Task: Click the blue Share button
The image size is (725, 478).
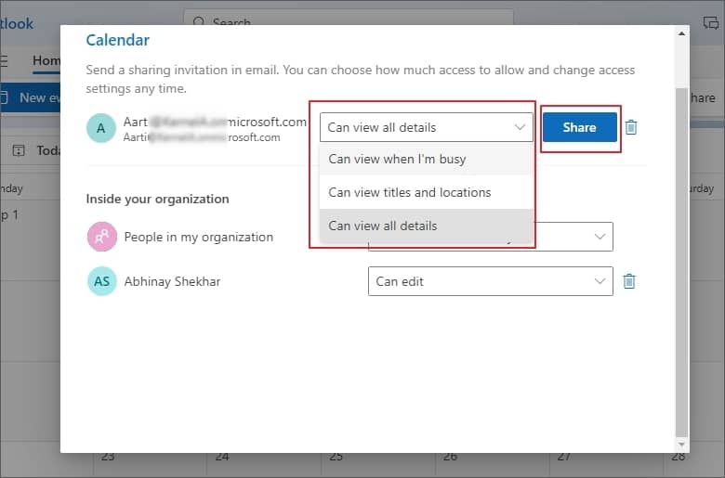Action: point(579,127)
